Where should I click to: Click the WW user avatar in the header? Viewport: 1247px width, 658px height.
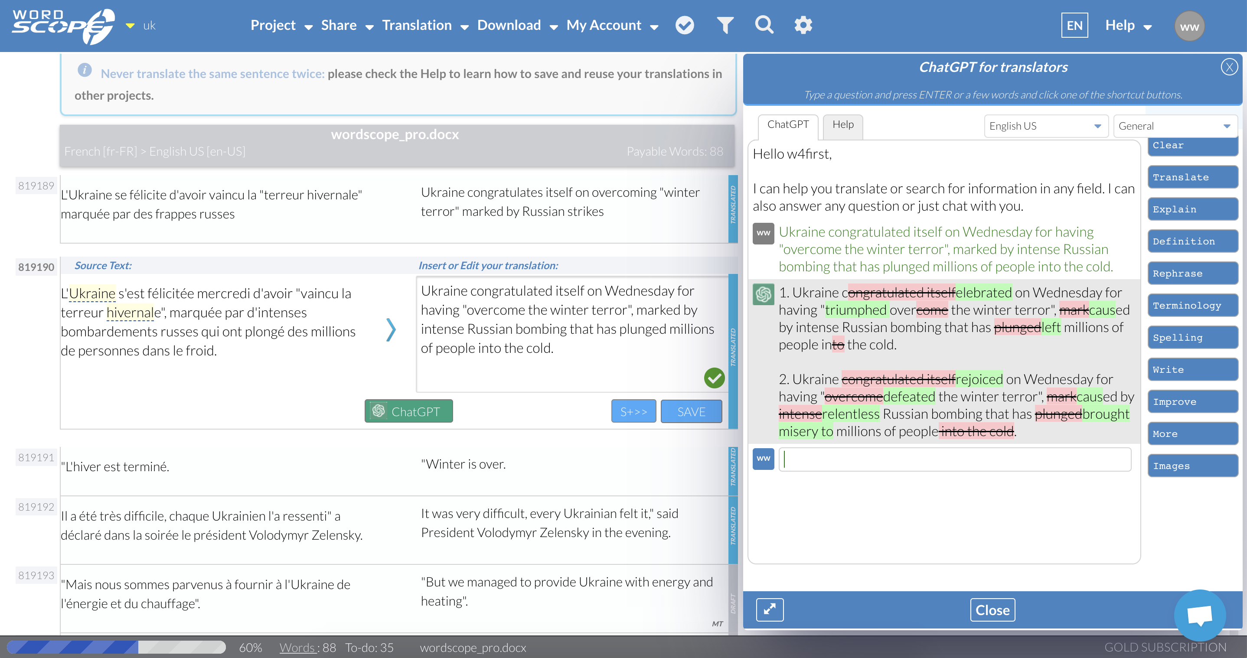[x=1189, y=26]
